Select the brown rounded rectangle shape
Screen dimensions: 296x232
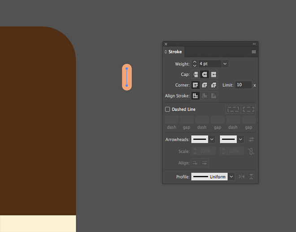coord(38,120)
